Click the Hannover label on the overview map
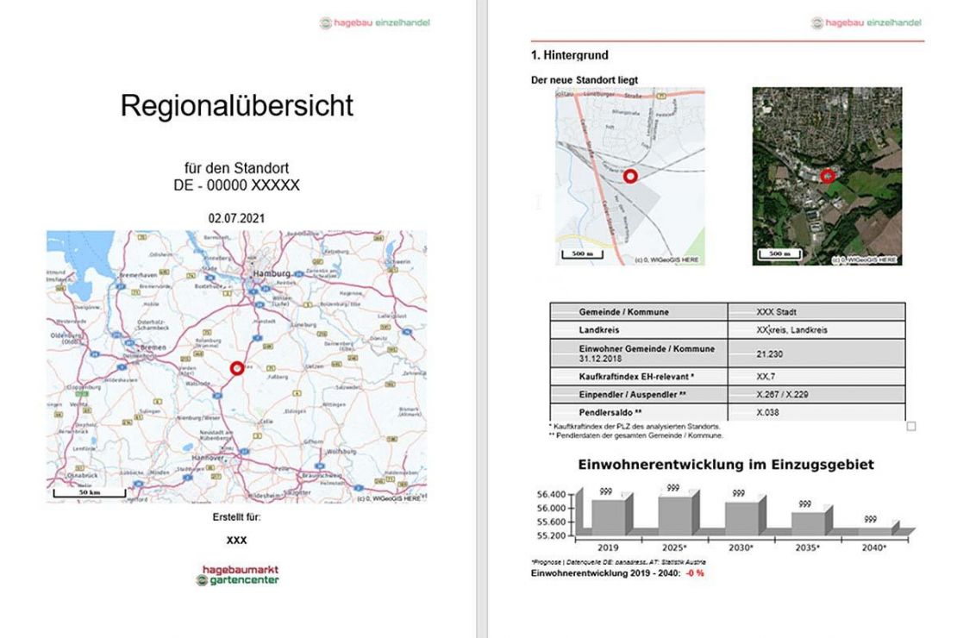This screenshot has height=638, width=957. (x=208, y=457)
